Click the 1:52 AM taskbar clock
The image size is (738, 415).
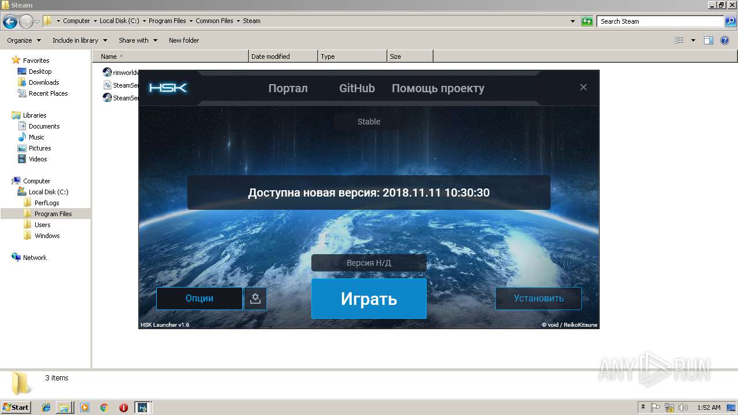tap(709, 408)
